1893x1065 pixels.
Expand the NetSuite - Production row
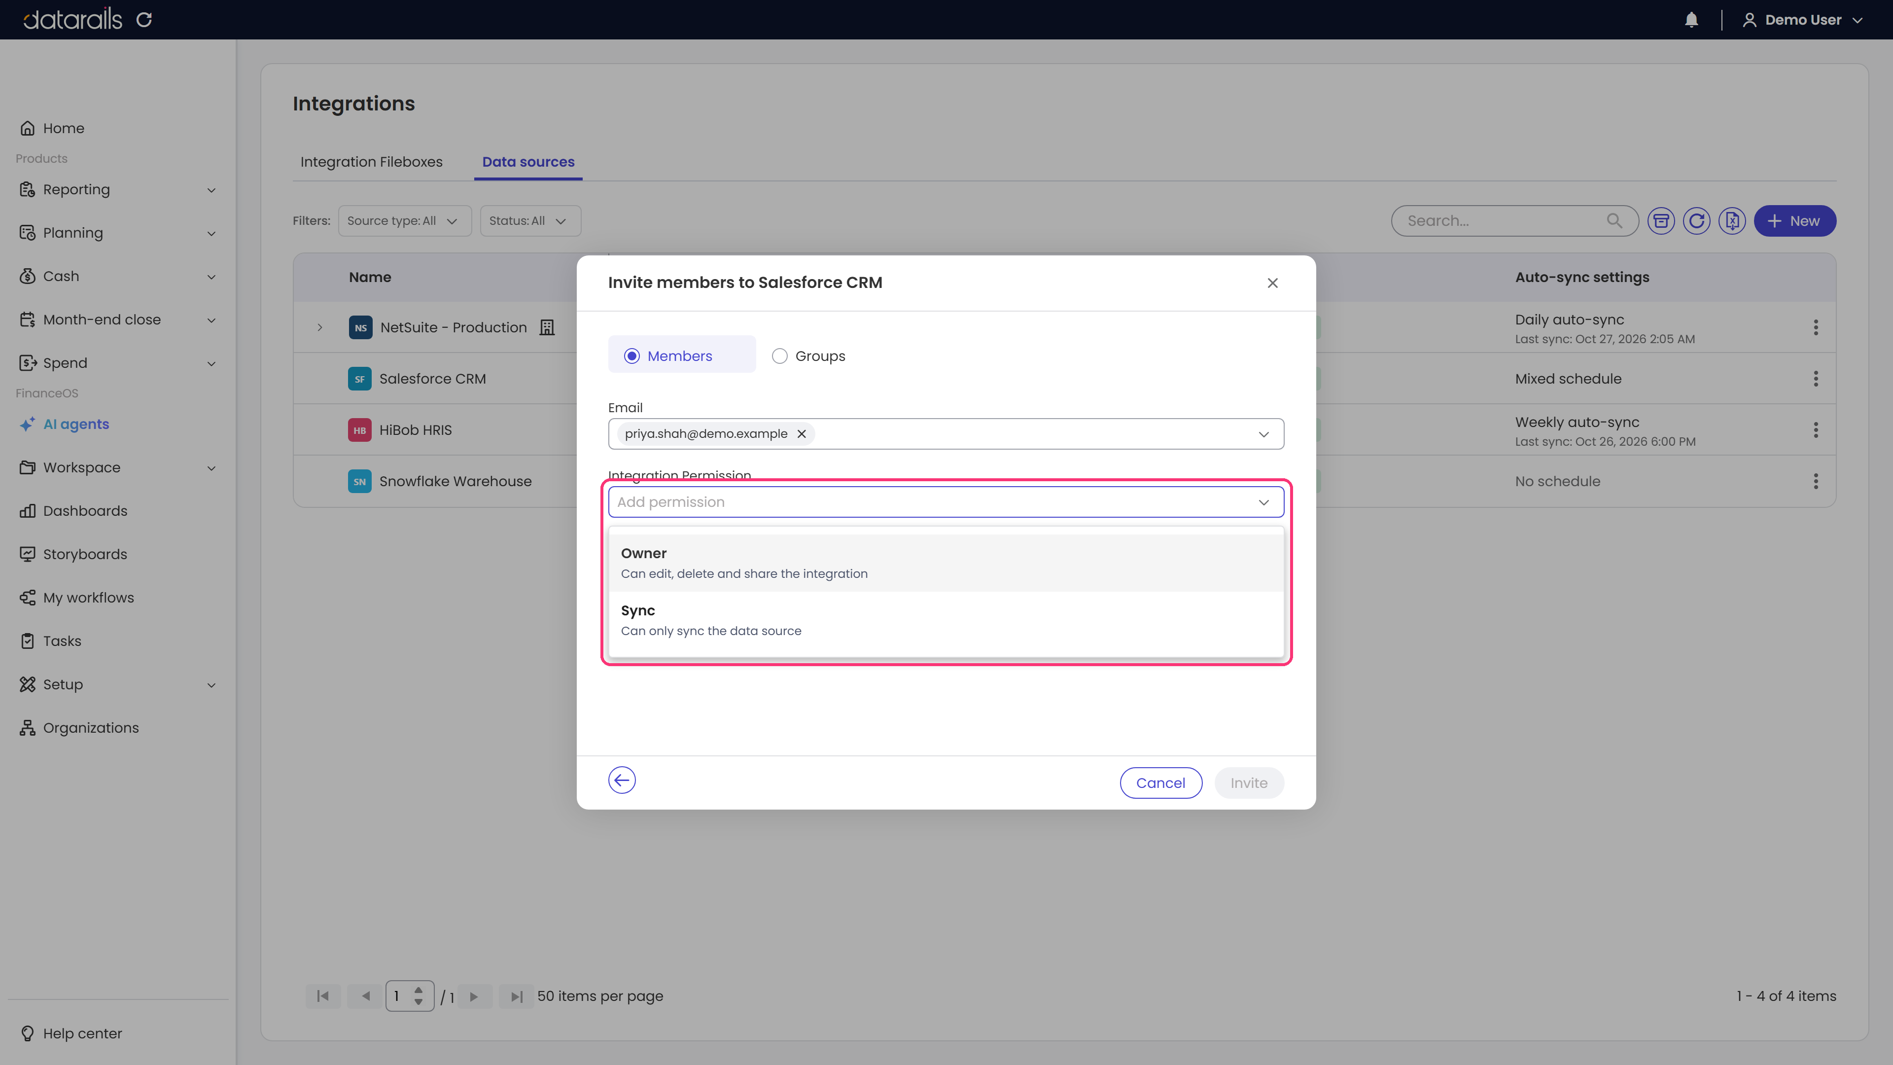319,327
